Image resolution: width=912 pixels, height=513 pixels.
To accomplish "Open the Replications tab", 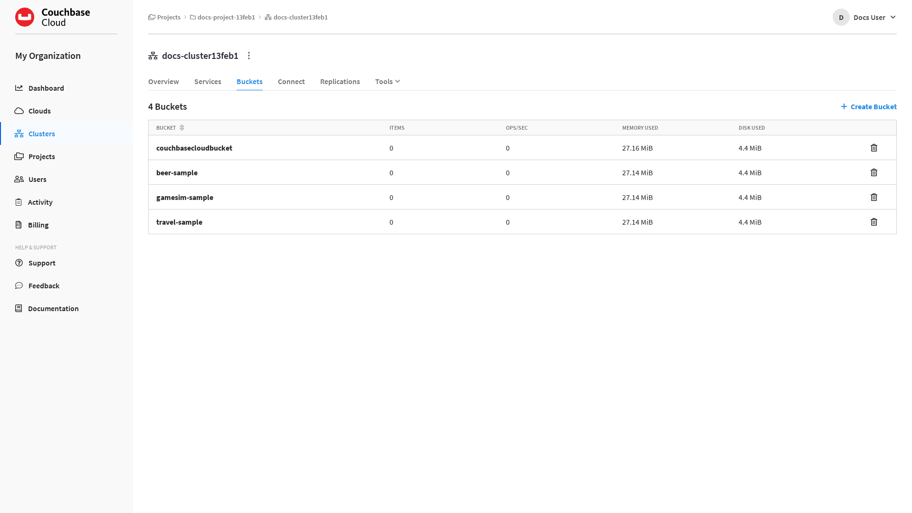I will tap(340, 82).
